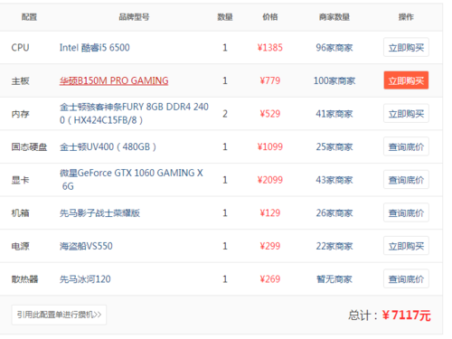The image size is (452, 339).
Task: Click the 商家数量 column header
Action: click(334, 17)
